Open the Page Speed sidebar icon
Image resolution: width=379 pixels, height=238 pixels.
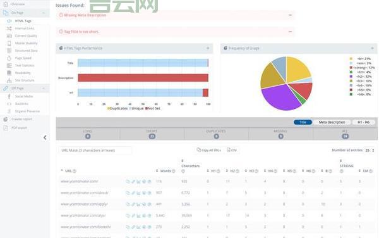pyautogui.click(x=9, y=58)
